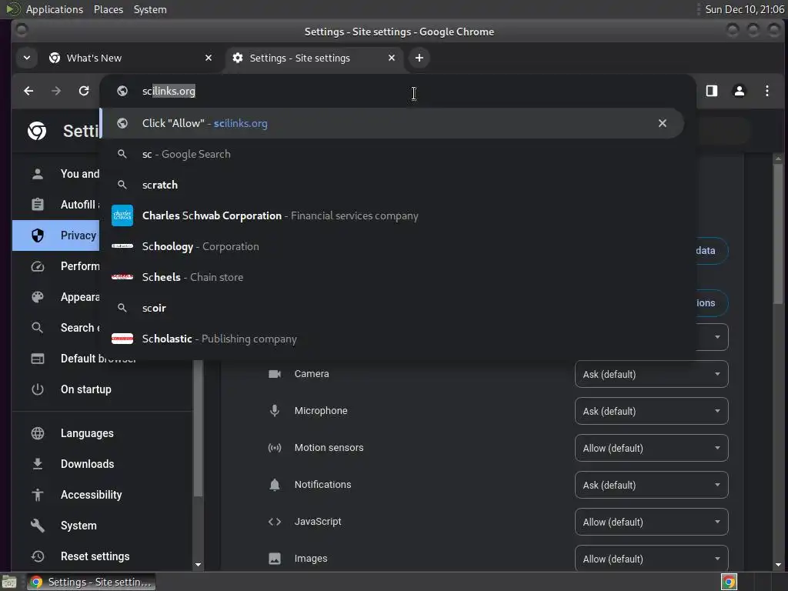Open the Reset settings section
This screenshot has width=788, height=591.
[102, 556]
